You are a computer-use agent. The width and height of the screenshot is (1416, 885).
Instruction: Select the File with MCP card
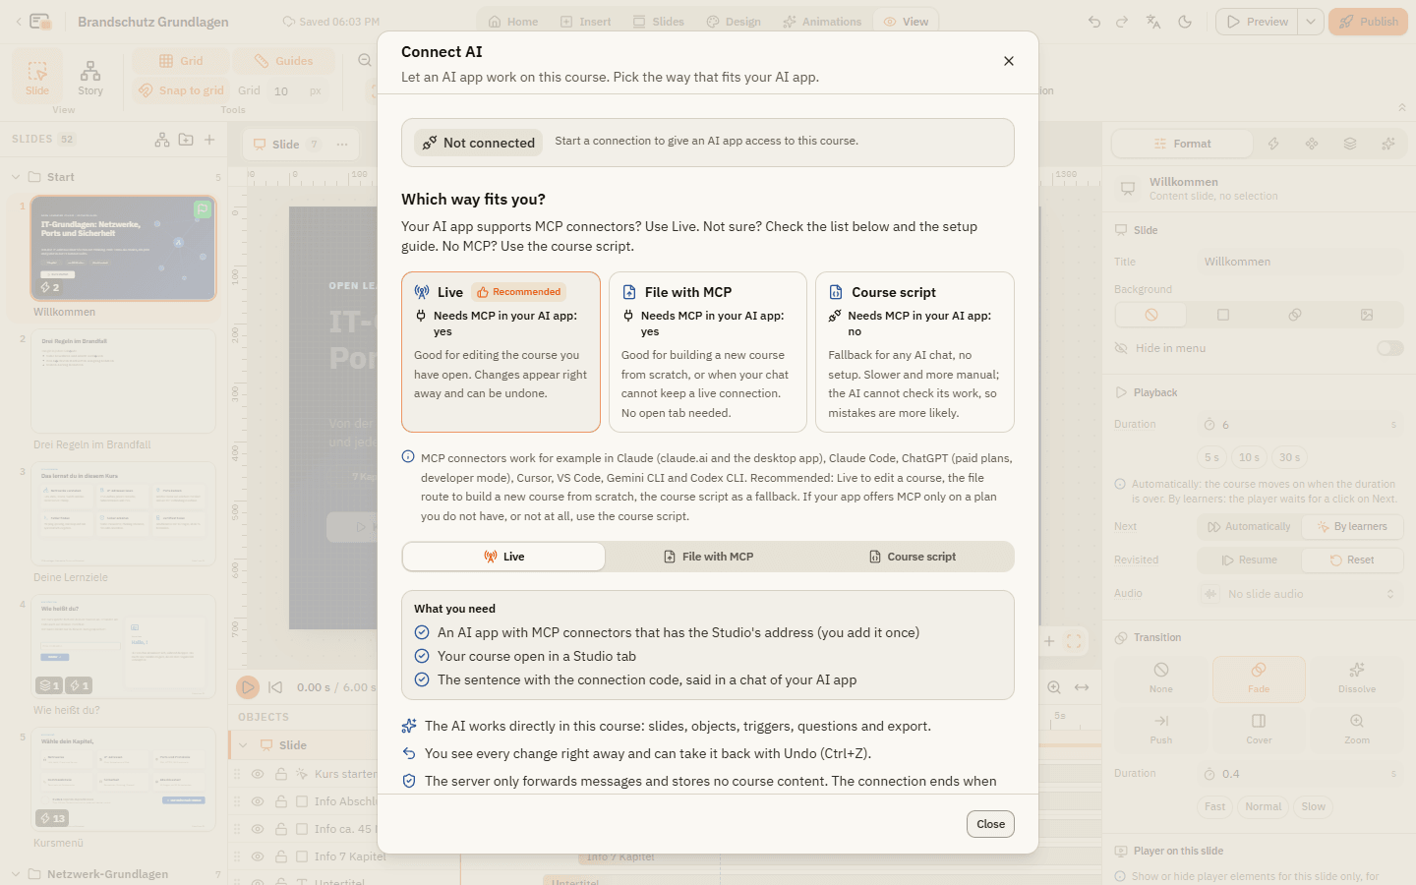(x=708, y=352)
